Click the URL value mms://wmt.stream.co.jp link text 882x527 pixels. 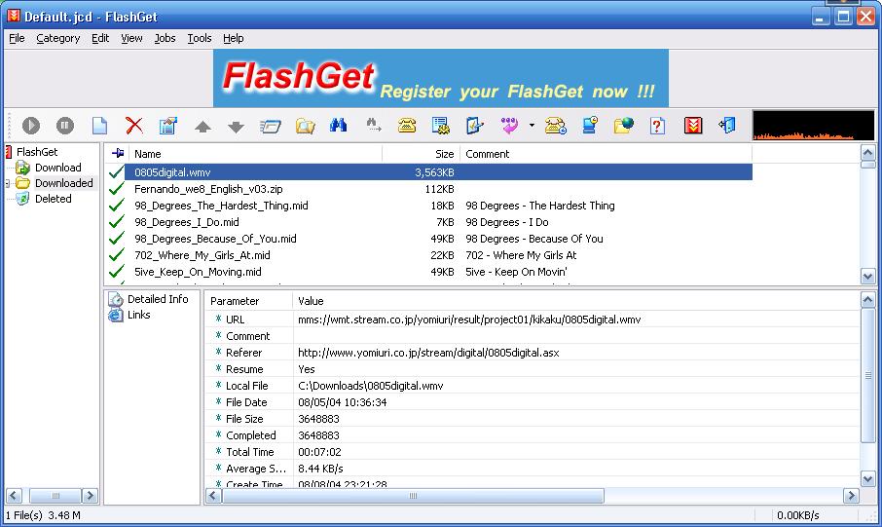point(469,320)
